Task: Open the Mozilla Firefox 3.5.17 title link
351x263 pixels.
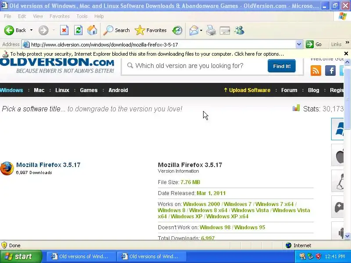Action: coord(48,165)
